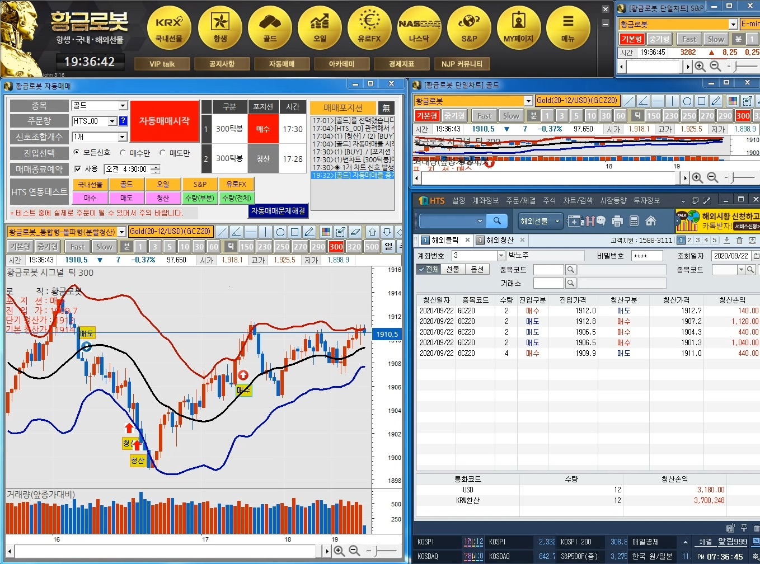Click the home icon in HTS toolbar

tap(651, 221)
